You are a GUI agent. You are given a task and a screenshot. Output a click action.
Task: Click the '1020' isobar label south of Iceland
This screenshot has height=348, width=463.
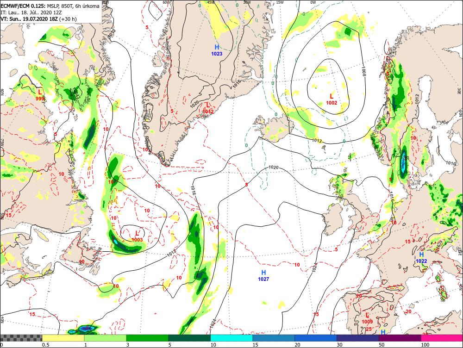(x=274, y=168)
